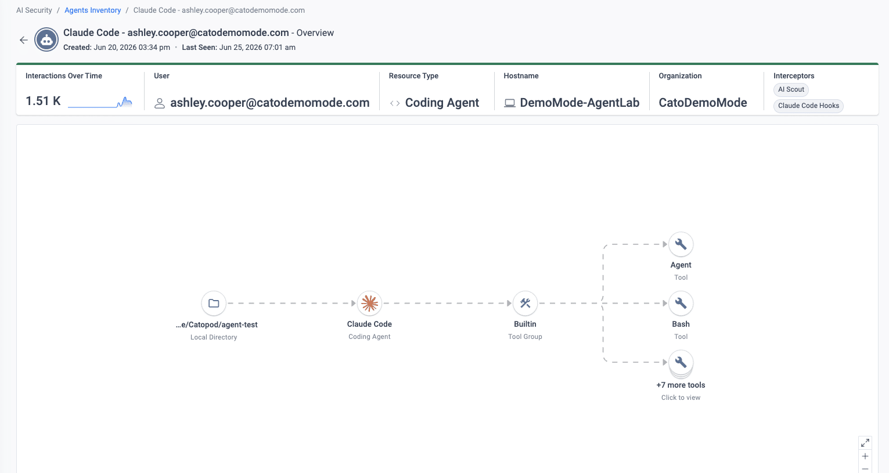Click fit-to-screen expand icon
The image size is (889, 473).
(x=865, y=442)
